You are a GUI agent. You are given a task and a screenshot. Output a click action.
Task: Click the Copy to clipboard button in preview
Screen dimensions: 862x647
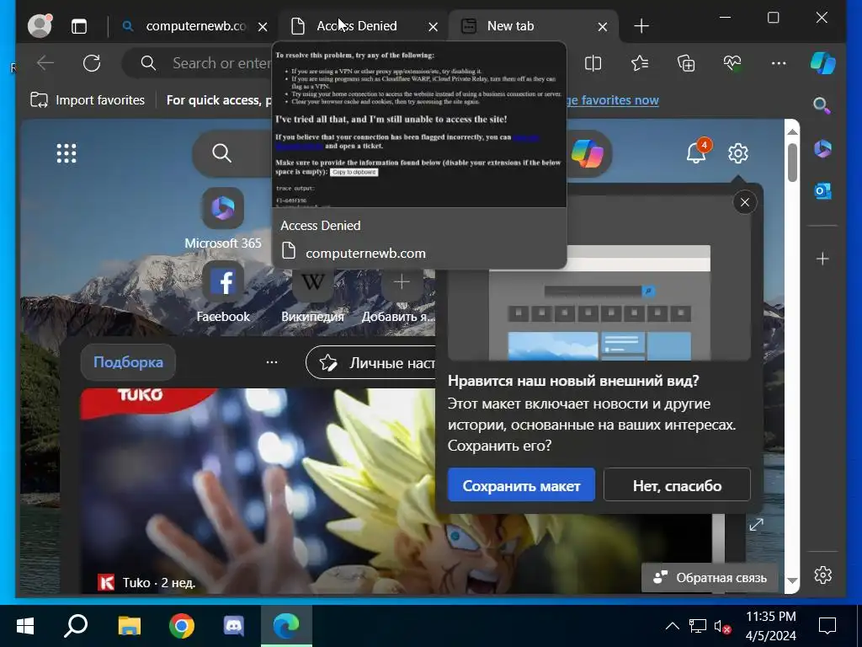[354, 172]
